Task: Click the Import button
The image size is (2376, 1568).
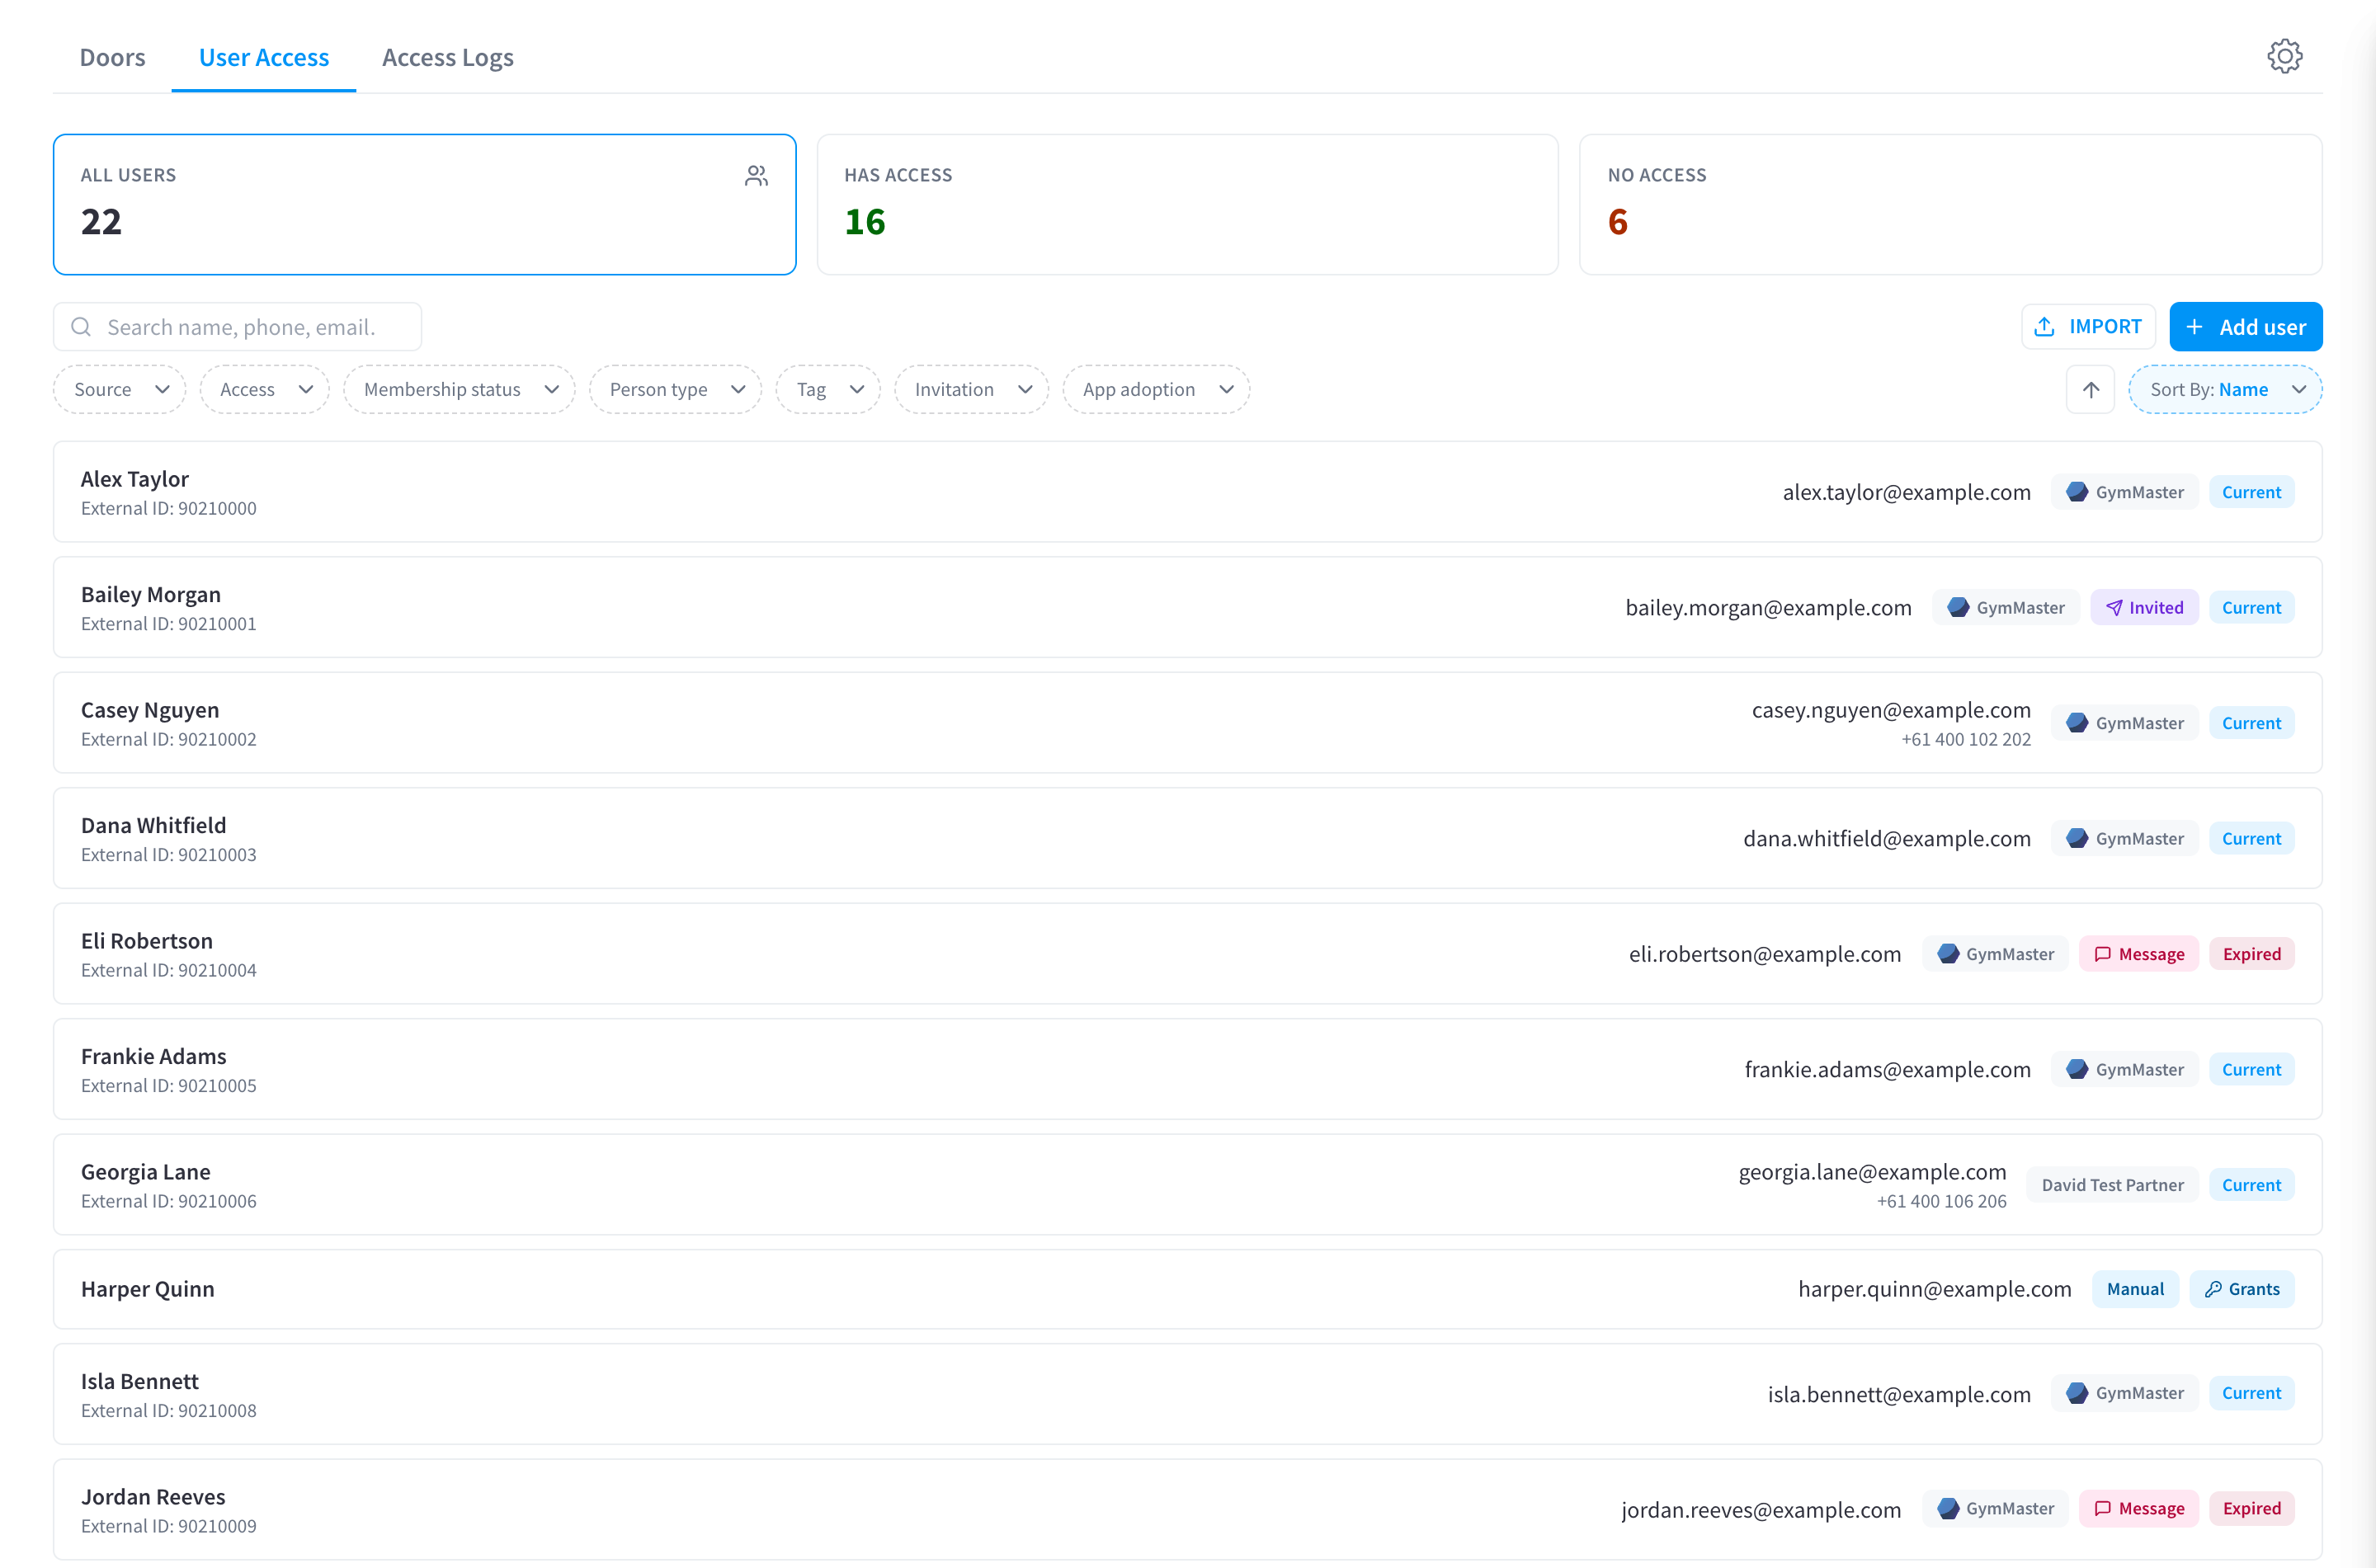Action: point(2088,327)
